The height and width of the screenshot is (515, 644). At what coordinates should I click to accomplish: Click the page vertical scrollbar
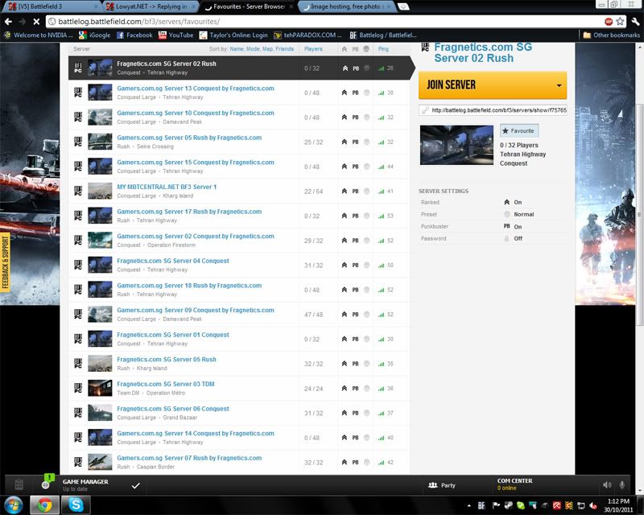pos(640,213)
